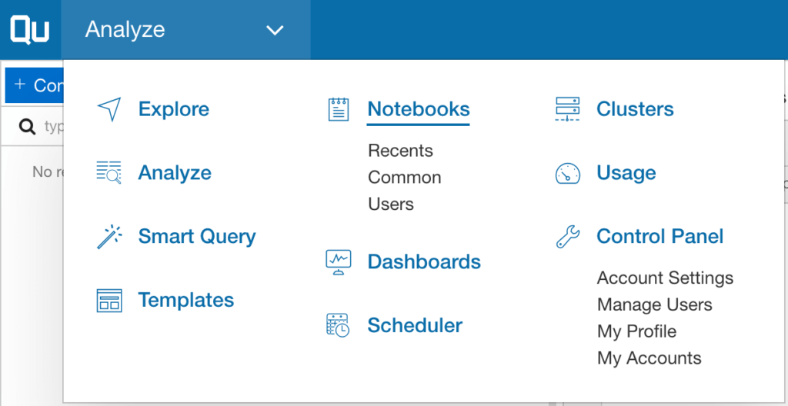Open My Profile link
788x406 pixels.
[636, 331]
